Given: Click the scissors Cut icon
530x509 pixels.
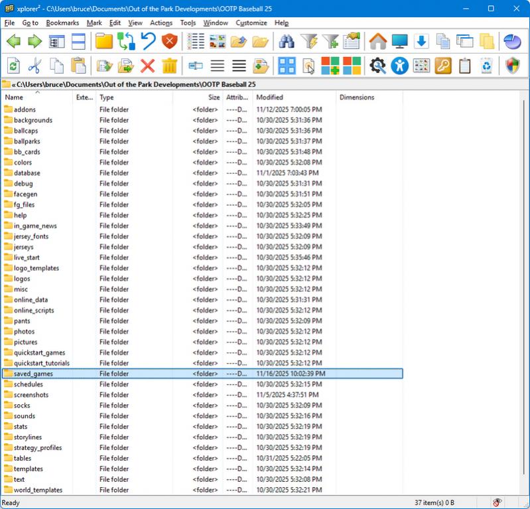Looking at the screenshot, I should 35,66.
